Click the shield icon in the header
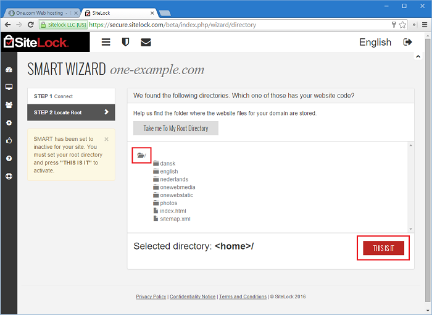 126,42
